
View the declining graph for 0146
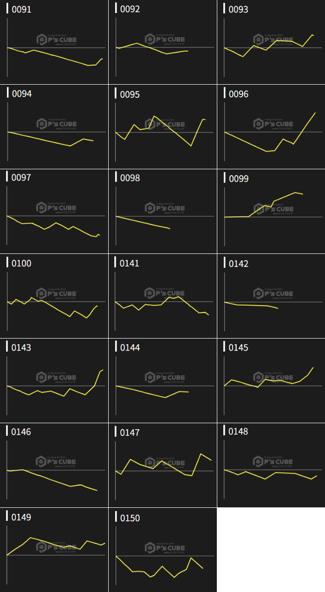click(54, 466)
